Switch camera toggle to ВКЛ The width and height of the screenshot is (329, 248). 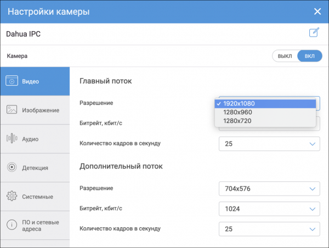309,56
